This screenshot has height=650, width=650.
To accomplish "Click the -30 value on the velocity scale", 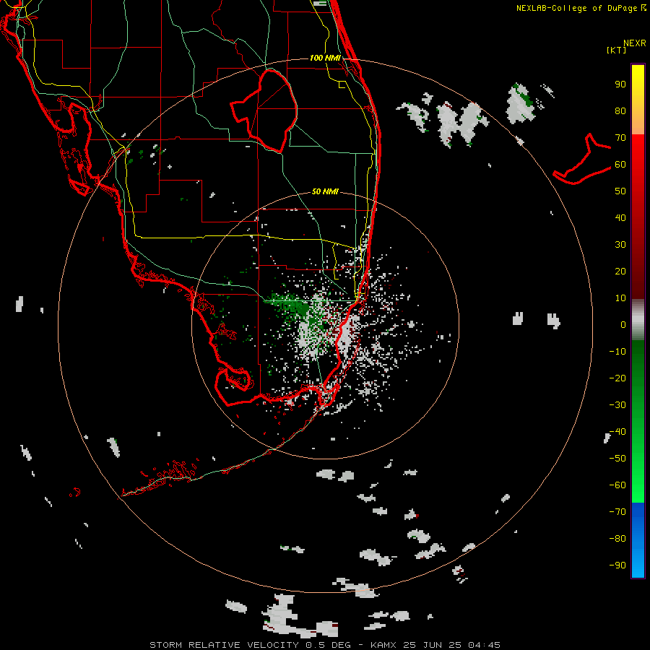I will click(x=617, y=405).
